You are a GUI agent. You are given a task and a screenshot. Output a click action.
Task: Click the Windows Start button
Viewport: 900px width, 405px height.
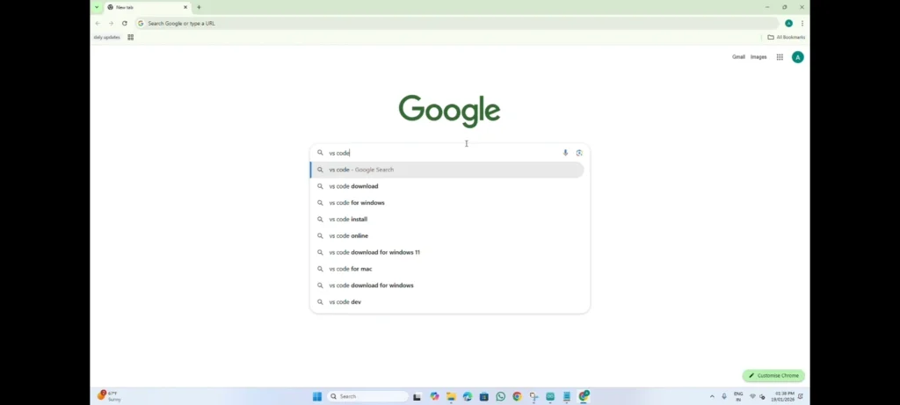coord(317,397)
